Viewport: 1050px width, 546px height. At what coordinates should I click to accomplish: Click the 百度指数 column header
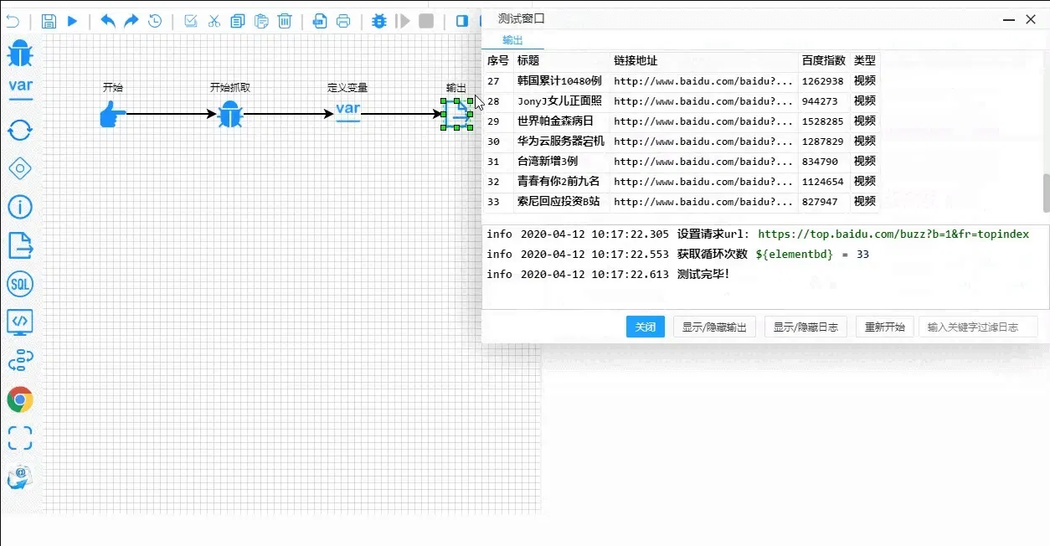coord(824,60)
